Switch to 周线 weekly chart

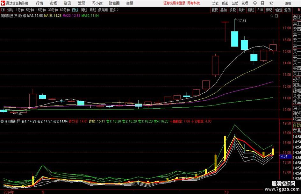point(84,10)
